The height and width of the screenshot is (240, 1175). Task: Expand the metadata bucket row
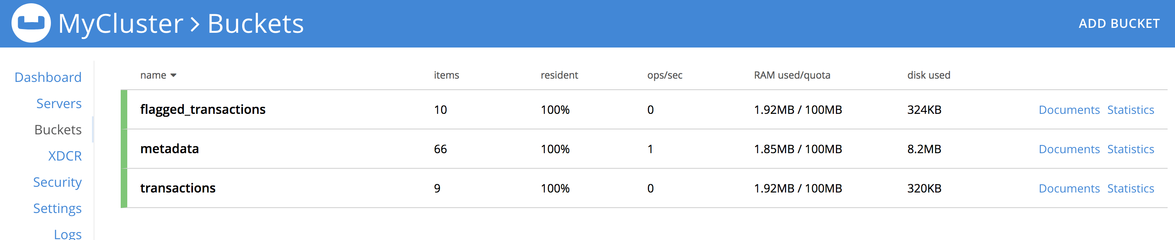coord(170,148)
